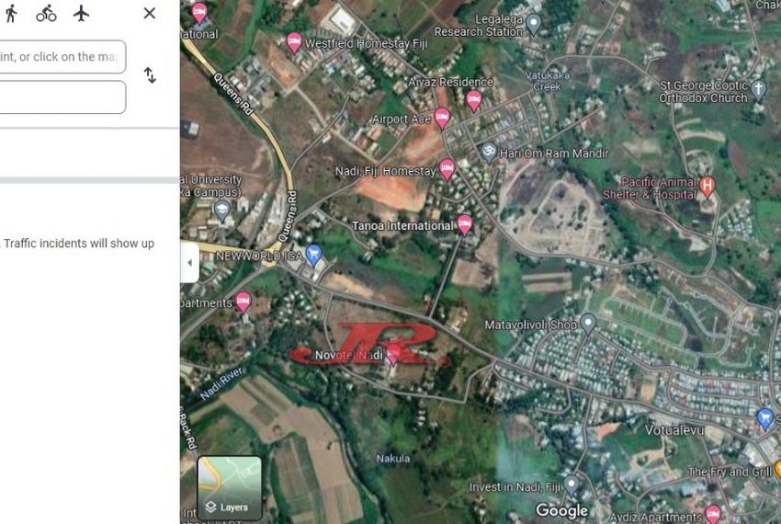Screen dimensions: 781x524
Task: Click blue shop marker near Votualevu
Action: (765, 418)
